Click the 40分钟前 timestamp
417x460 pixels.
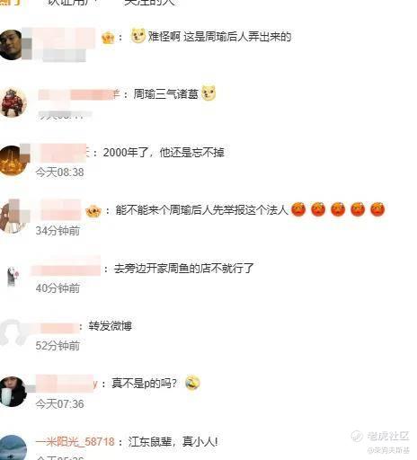click(x=58, y=288)
